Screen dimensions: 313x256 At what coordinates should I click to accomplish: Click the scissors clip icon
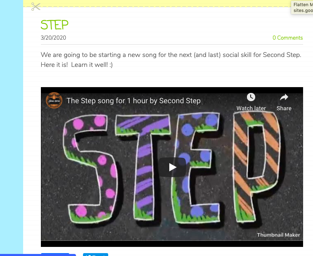tap(36, 7)
